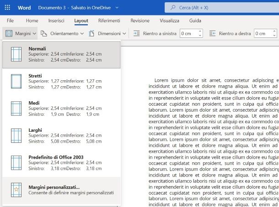Open document title dropdown chevron

117,8
